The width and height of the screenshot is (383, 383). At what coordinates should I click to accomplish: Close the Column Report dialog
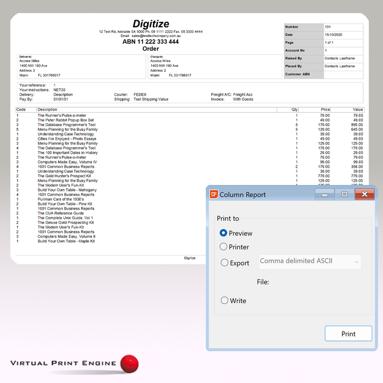tap(364, 194)
